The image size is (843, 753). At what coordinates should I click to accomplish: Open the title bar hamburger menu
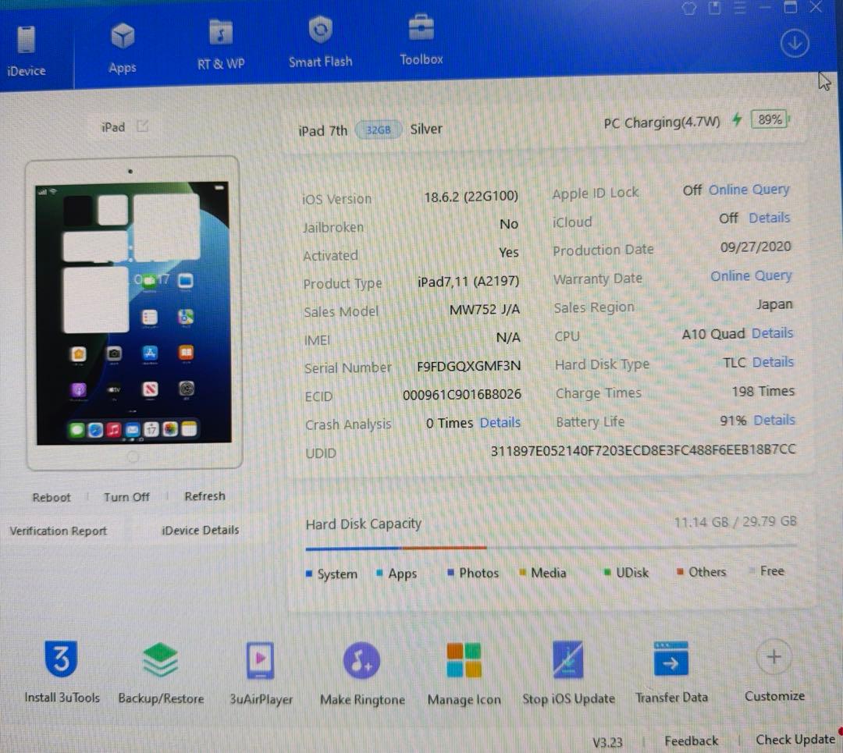[x=740, y=8]
